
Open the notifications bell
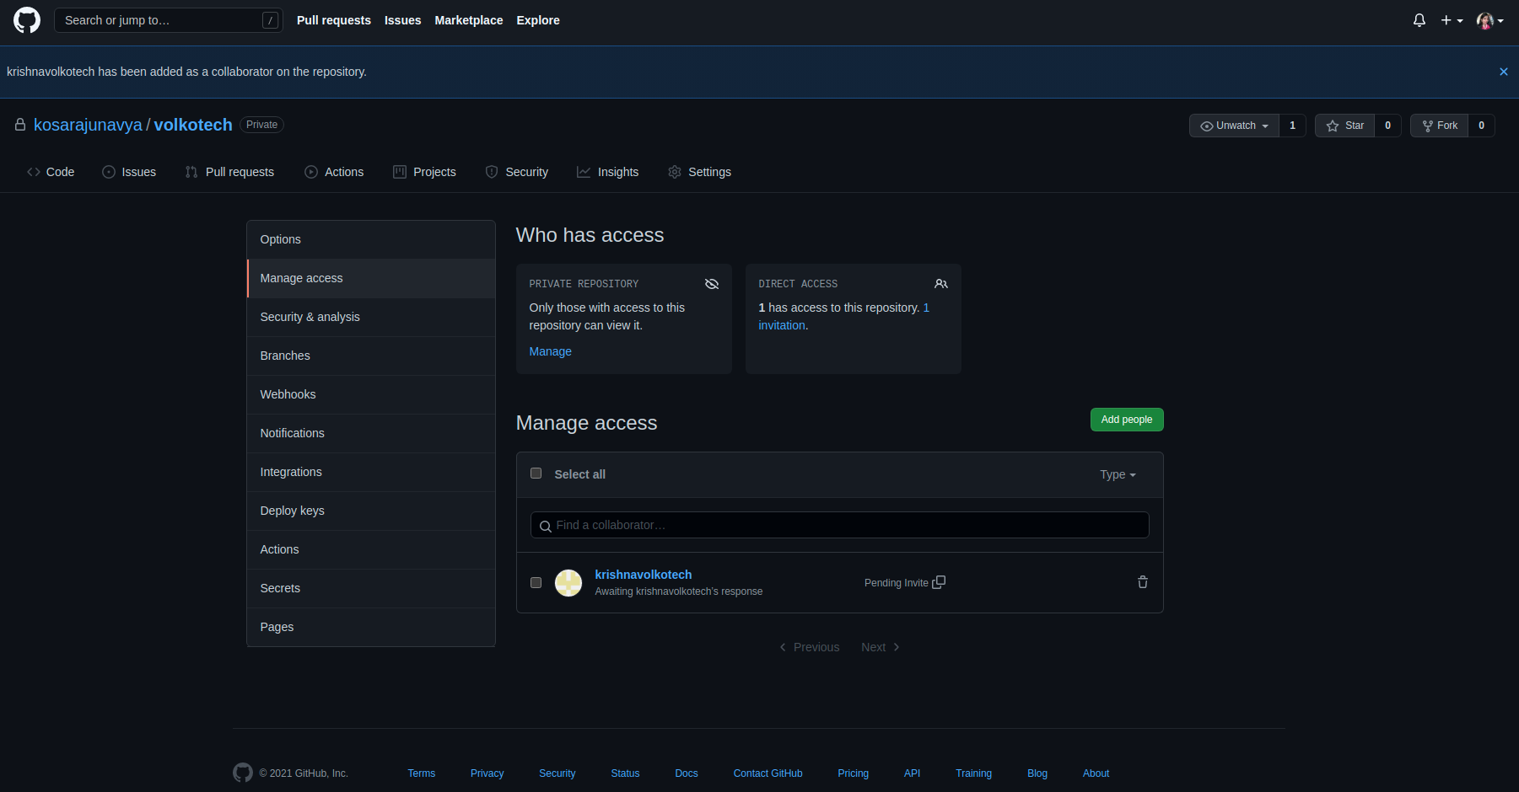(x=1419, y=20)
